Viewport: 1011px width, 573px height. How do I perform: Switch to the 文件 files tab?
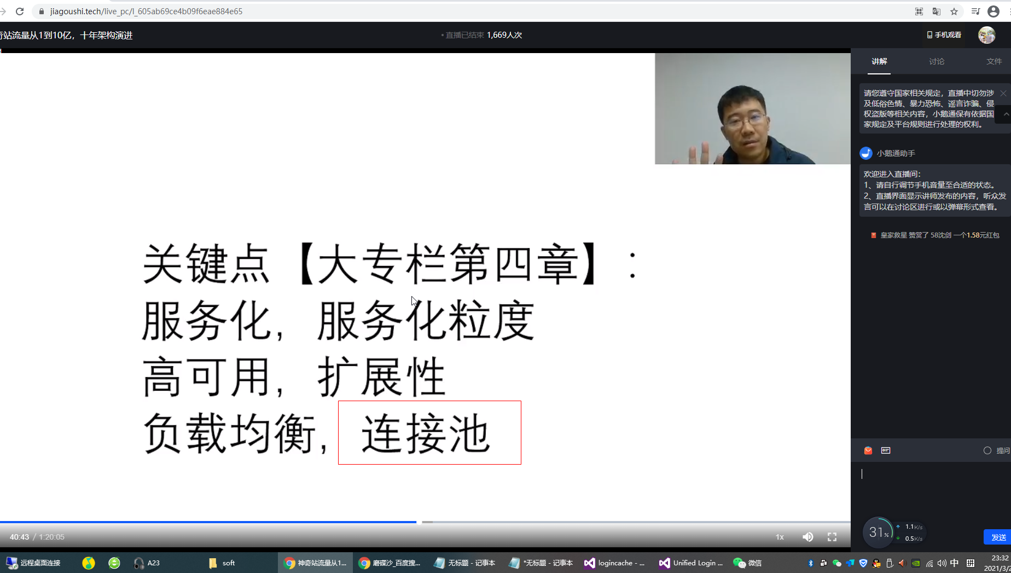tap(994, 61)
